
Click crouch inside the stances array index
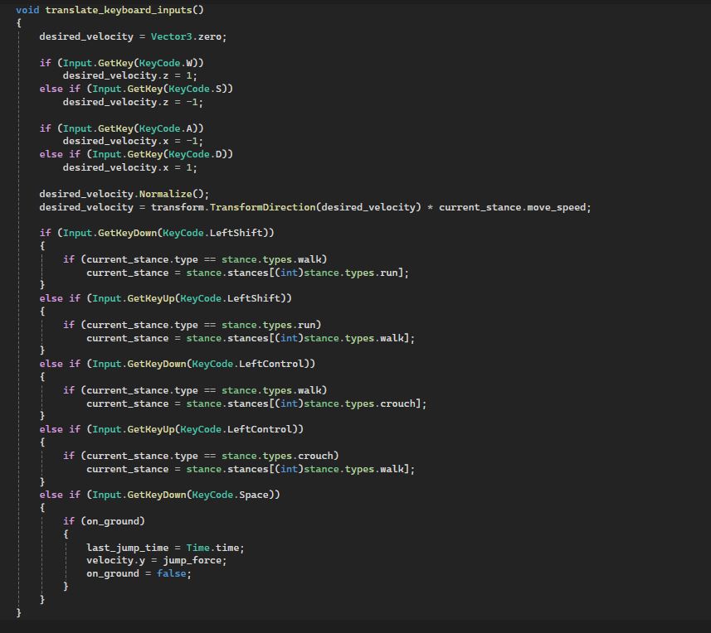pos(400,403)
